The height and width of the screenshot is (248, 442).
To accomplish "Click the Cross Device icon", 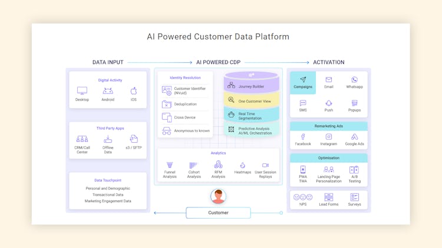I will coord(167,118).
